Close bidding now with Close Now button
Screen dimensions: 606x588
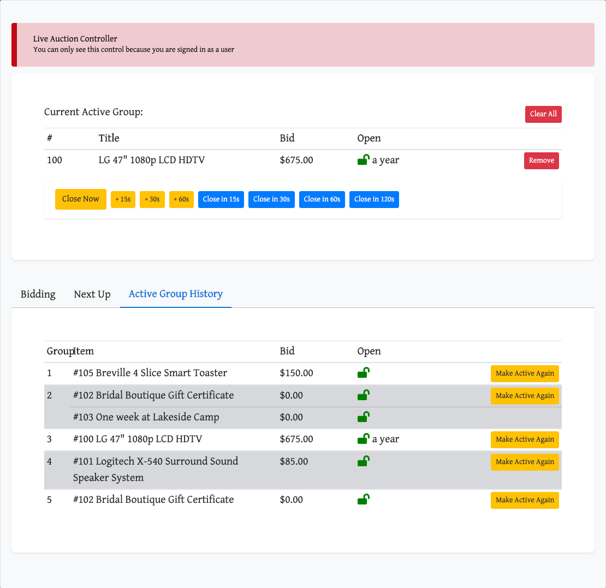pos(80,199)
